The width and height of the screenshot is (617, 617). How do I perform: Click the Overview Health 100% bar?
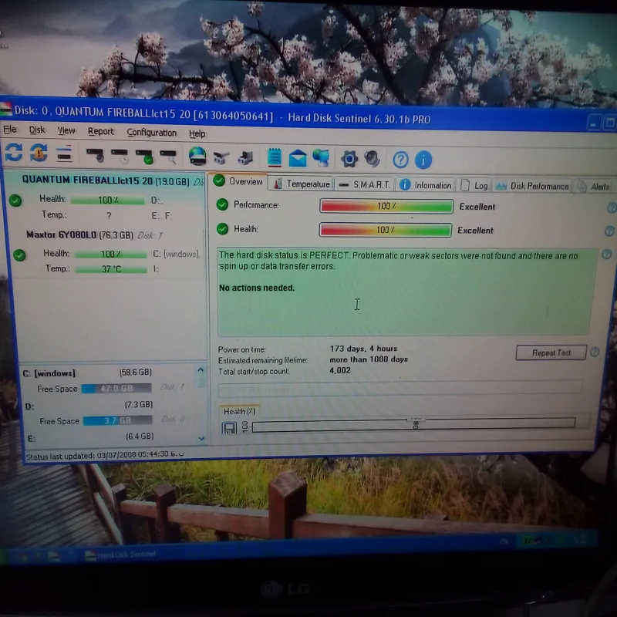click(x=385, y=230)
